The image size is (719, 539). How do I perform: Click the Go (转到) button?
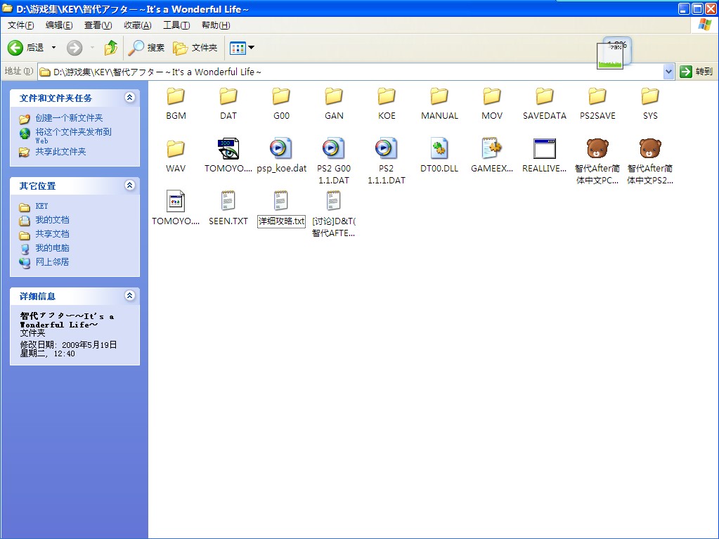pyautogui.click(x=696, y=72)
